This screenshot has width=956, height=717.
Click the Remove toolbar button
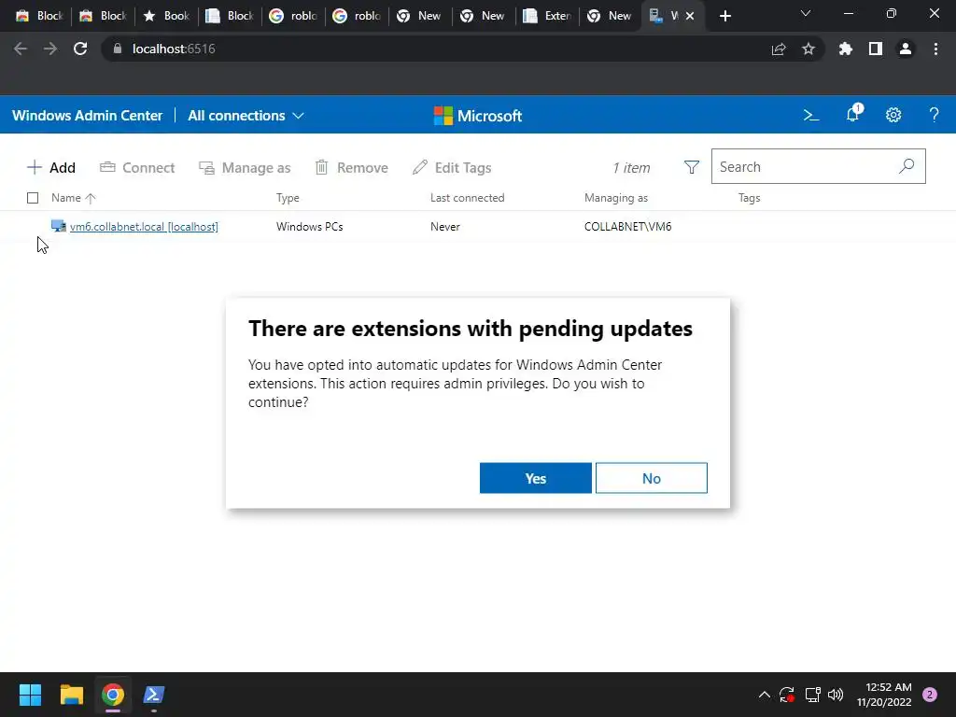pyautogui.click(x=351, y=168)
